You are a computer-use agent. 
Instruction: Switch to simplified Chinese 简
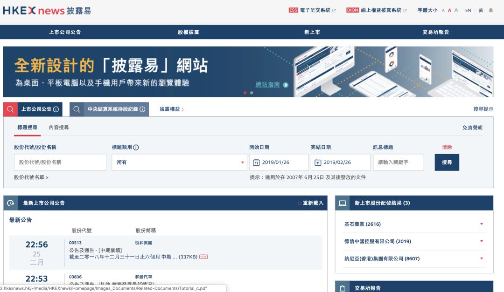pos(481,10)
